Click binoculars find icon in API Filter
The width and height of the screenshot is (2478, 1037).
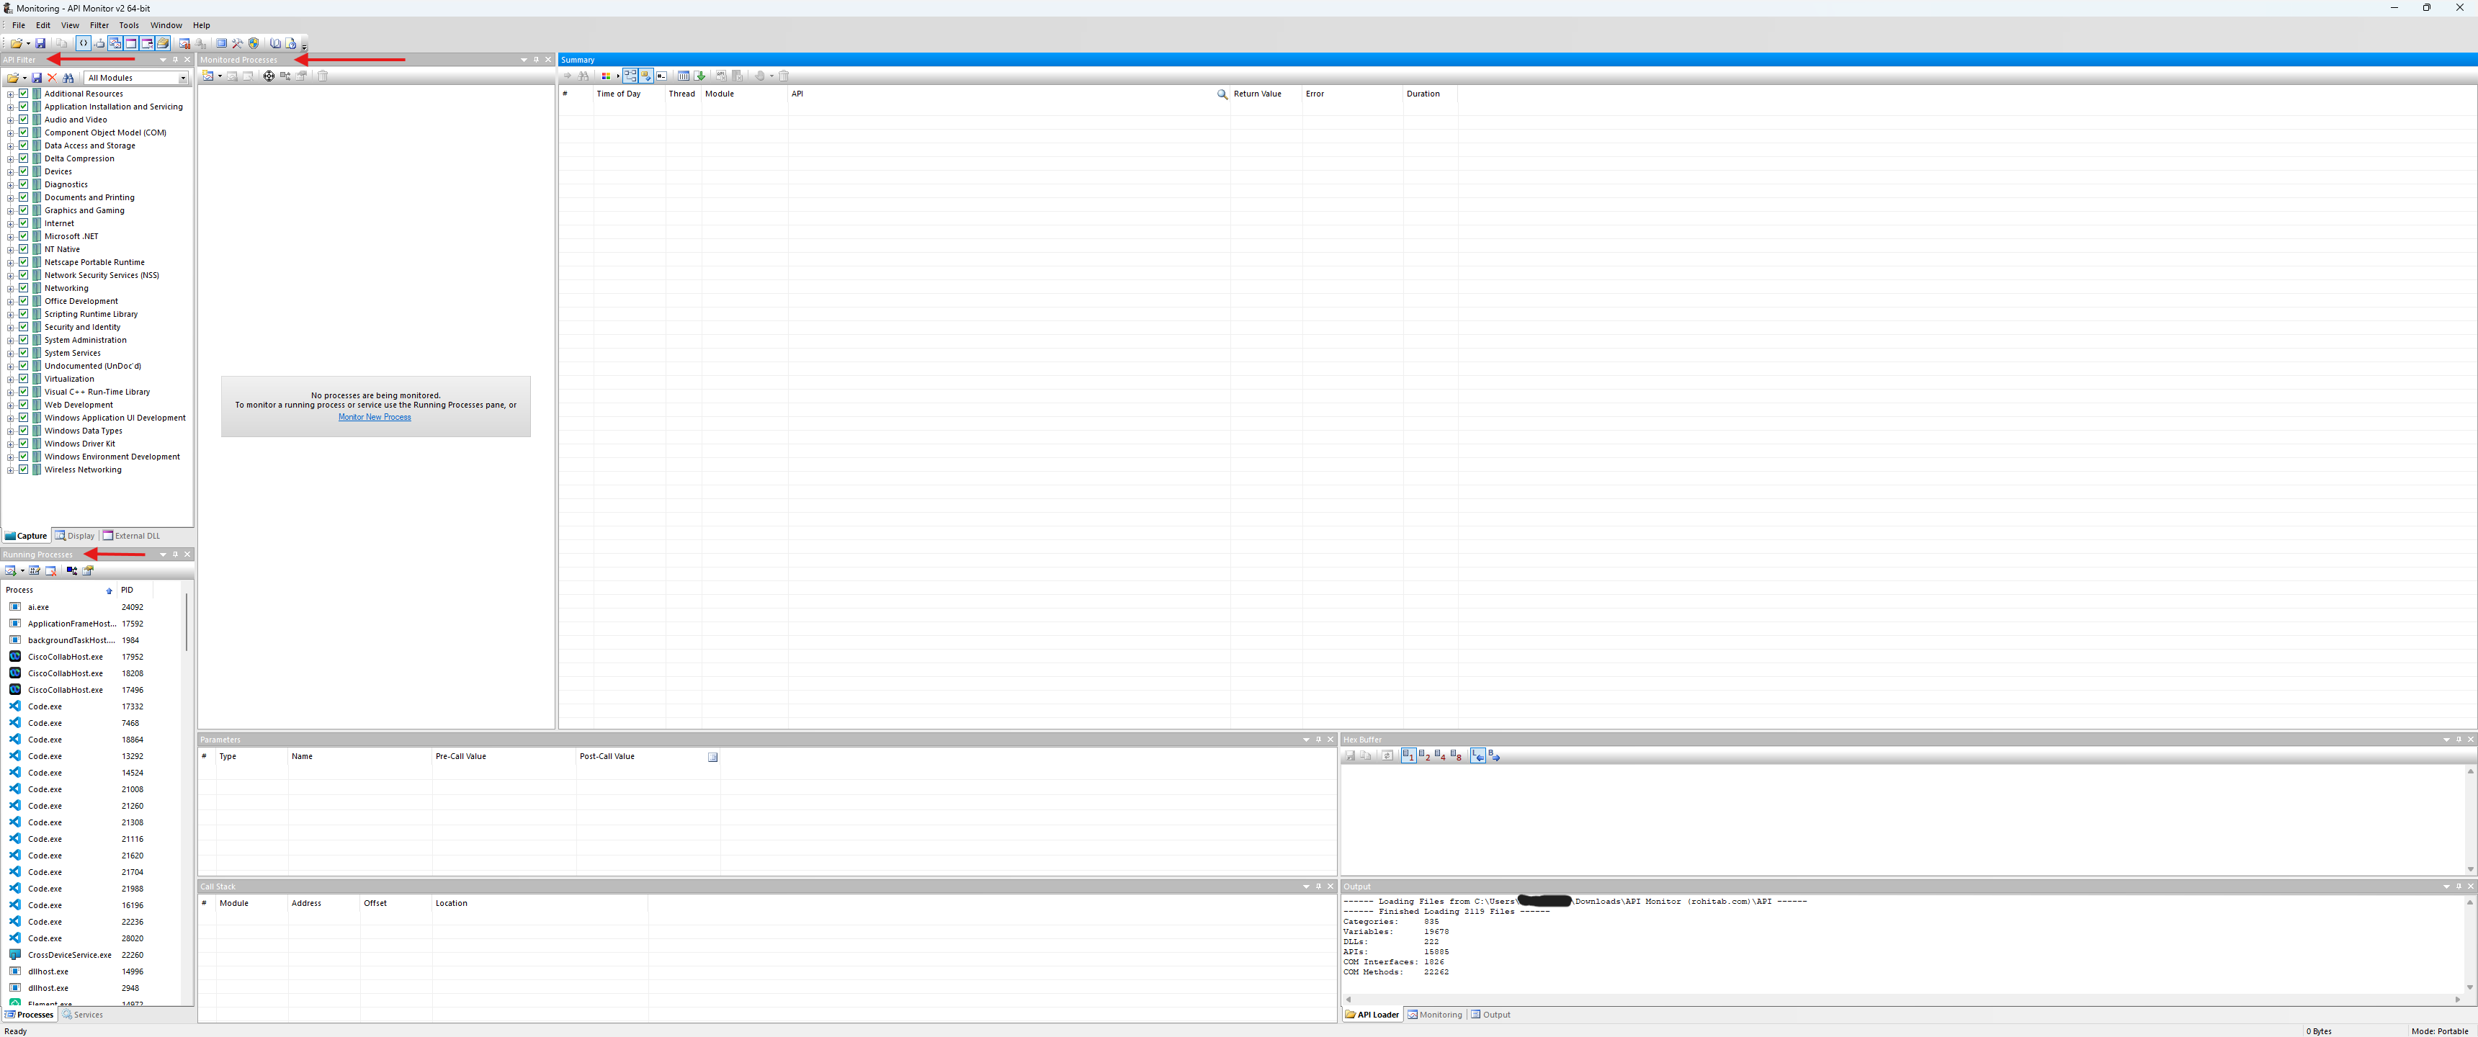coord(68,78)
